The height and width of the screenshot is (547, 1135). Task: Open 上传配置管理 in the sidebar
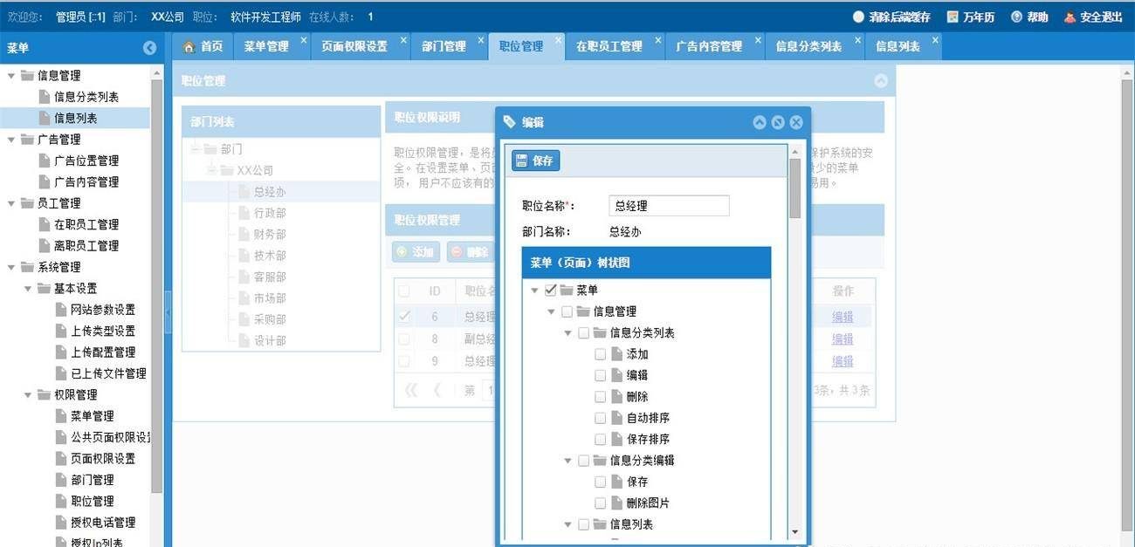click(103, 352)
